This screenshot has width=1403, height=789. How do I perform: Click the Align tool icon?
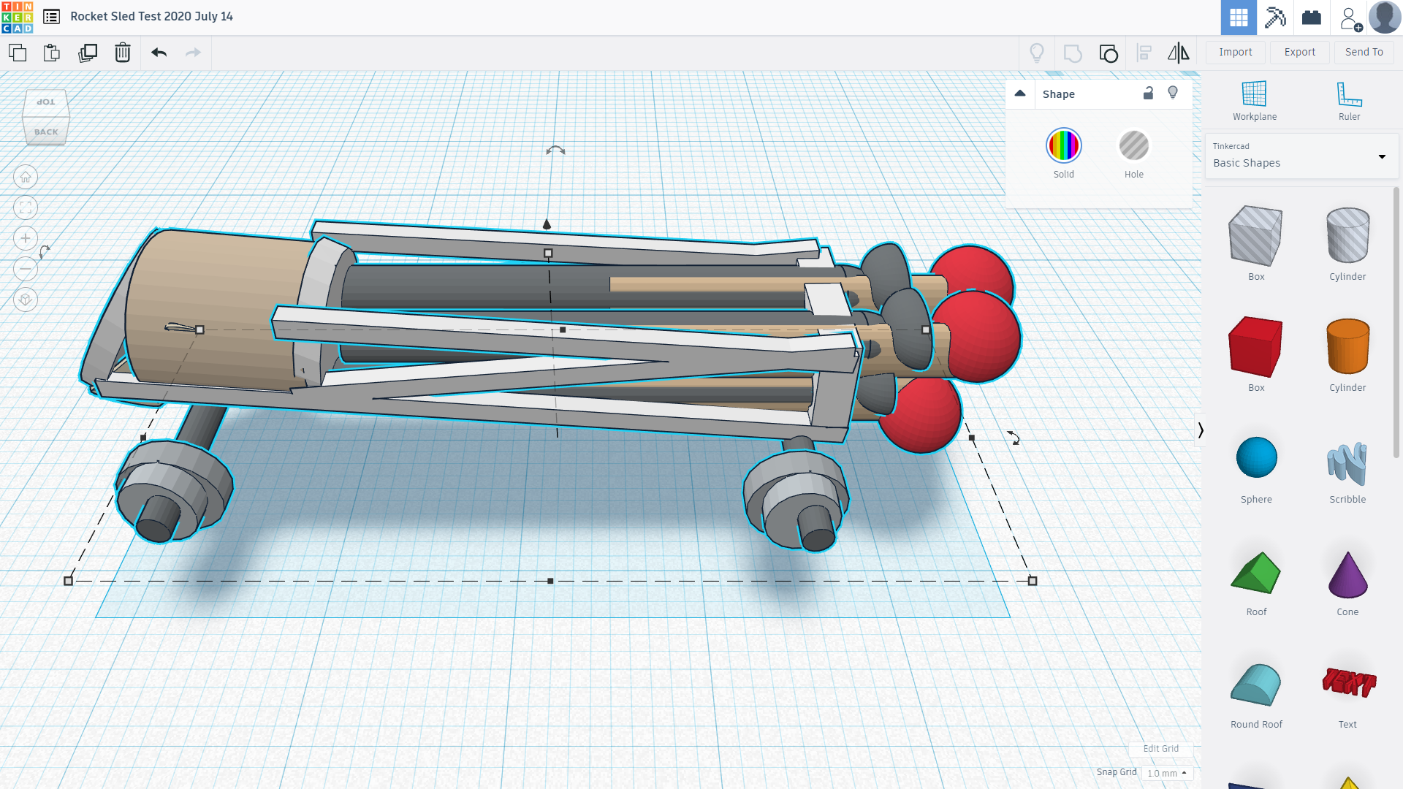click(1144, 53)
